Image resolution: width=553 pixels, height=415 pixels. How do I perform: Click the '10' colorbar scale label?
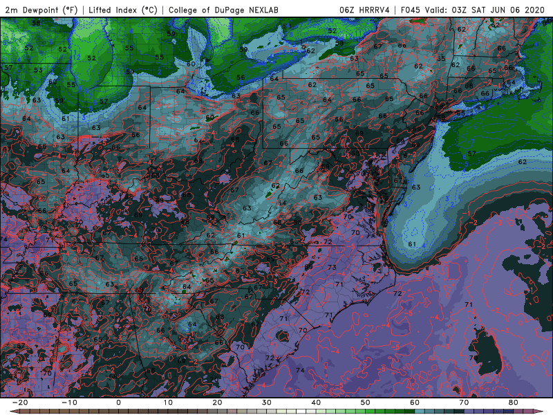[168, 403]
